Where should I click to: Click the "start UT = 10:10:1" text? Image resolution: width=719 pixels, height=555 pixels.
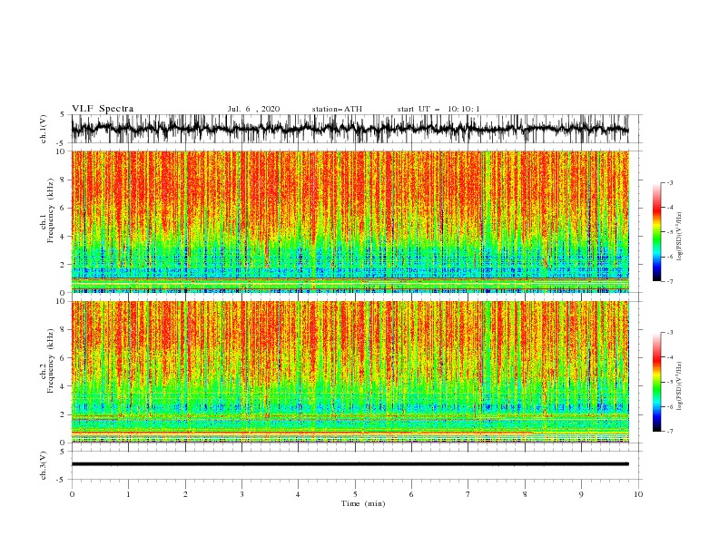[438, 109]
